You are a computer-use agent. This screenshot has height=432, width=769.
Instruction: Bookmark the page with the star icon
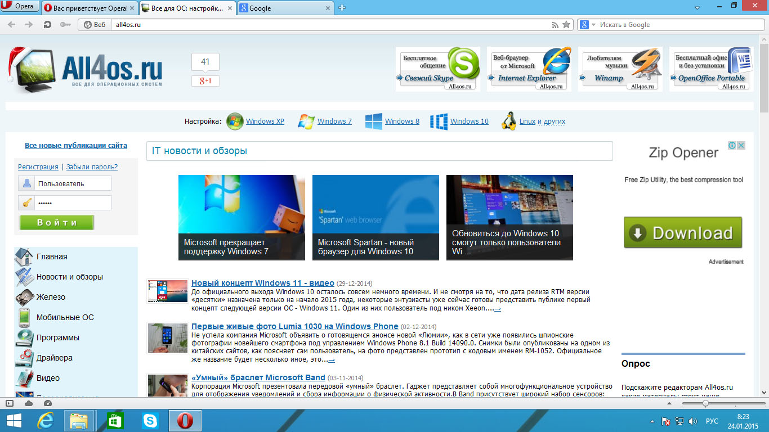566,25
